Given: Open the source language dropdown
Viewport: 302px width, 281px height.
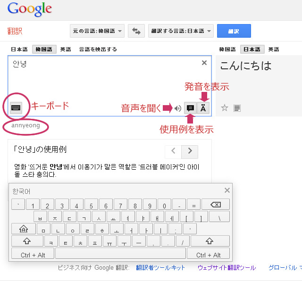Looking at the screenshot, I should coord(97,31).
